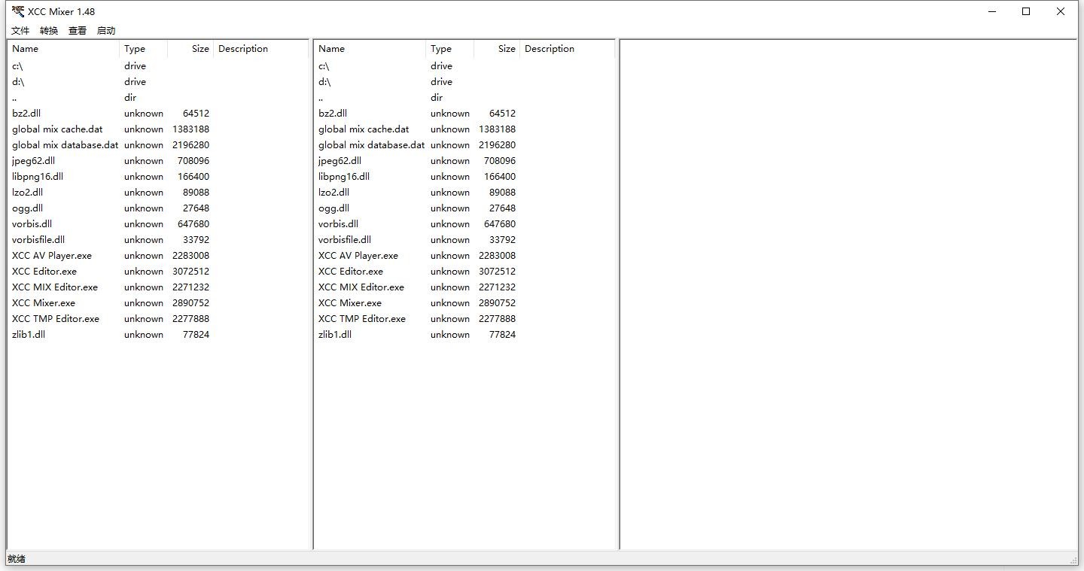Select XCC TMP Editor.exe in left pane
Screen dimensions: 1084x571
point(56,319)
